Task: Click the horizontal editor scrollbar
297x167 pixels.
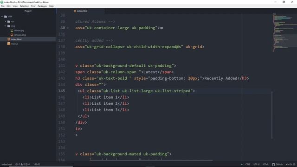Action: [x=151, y=161]
